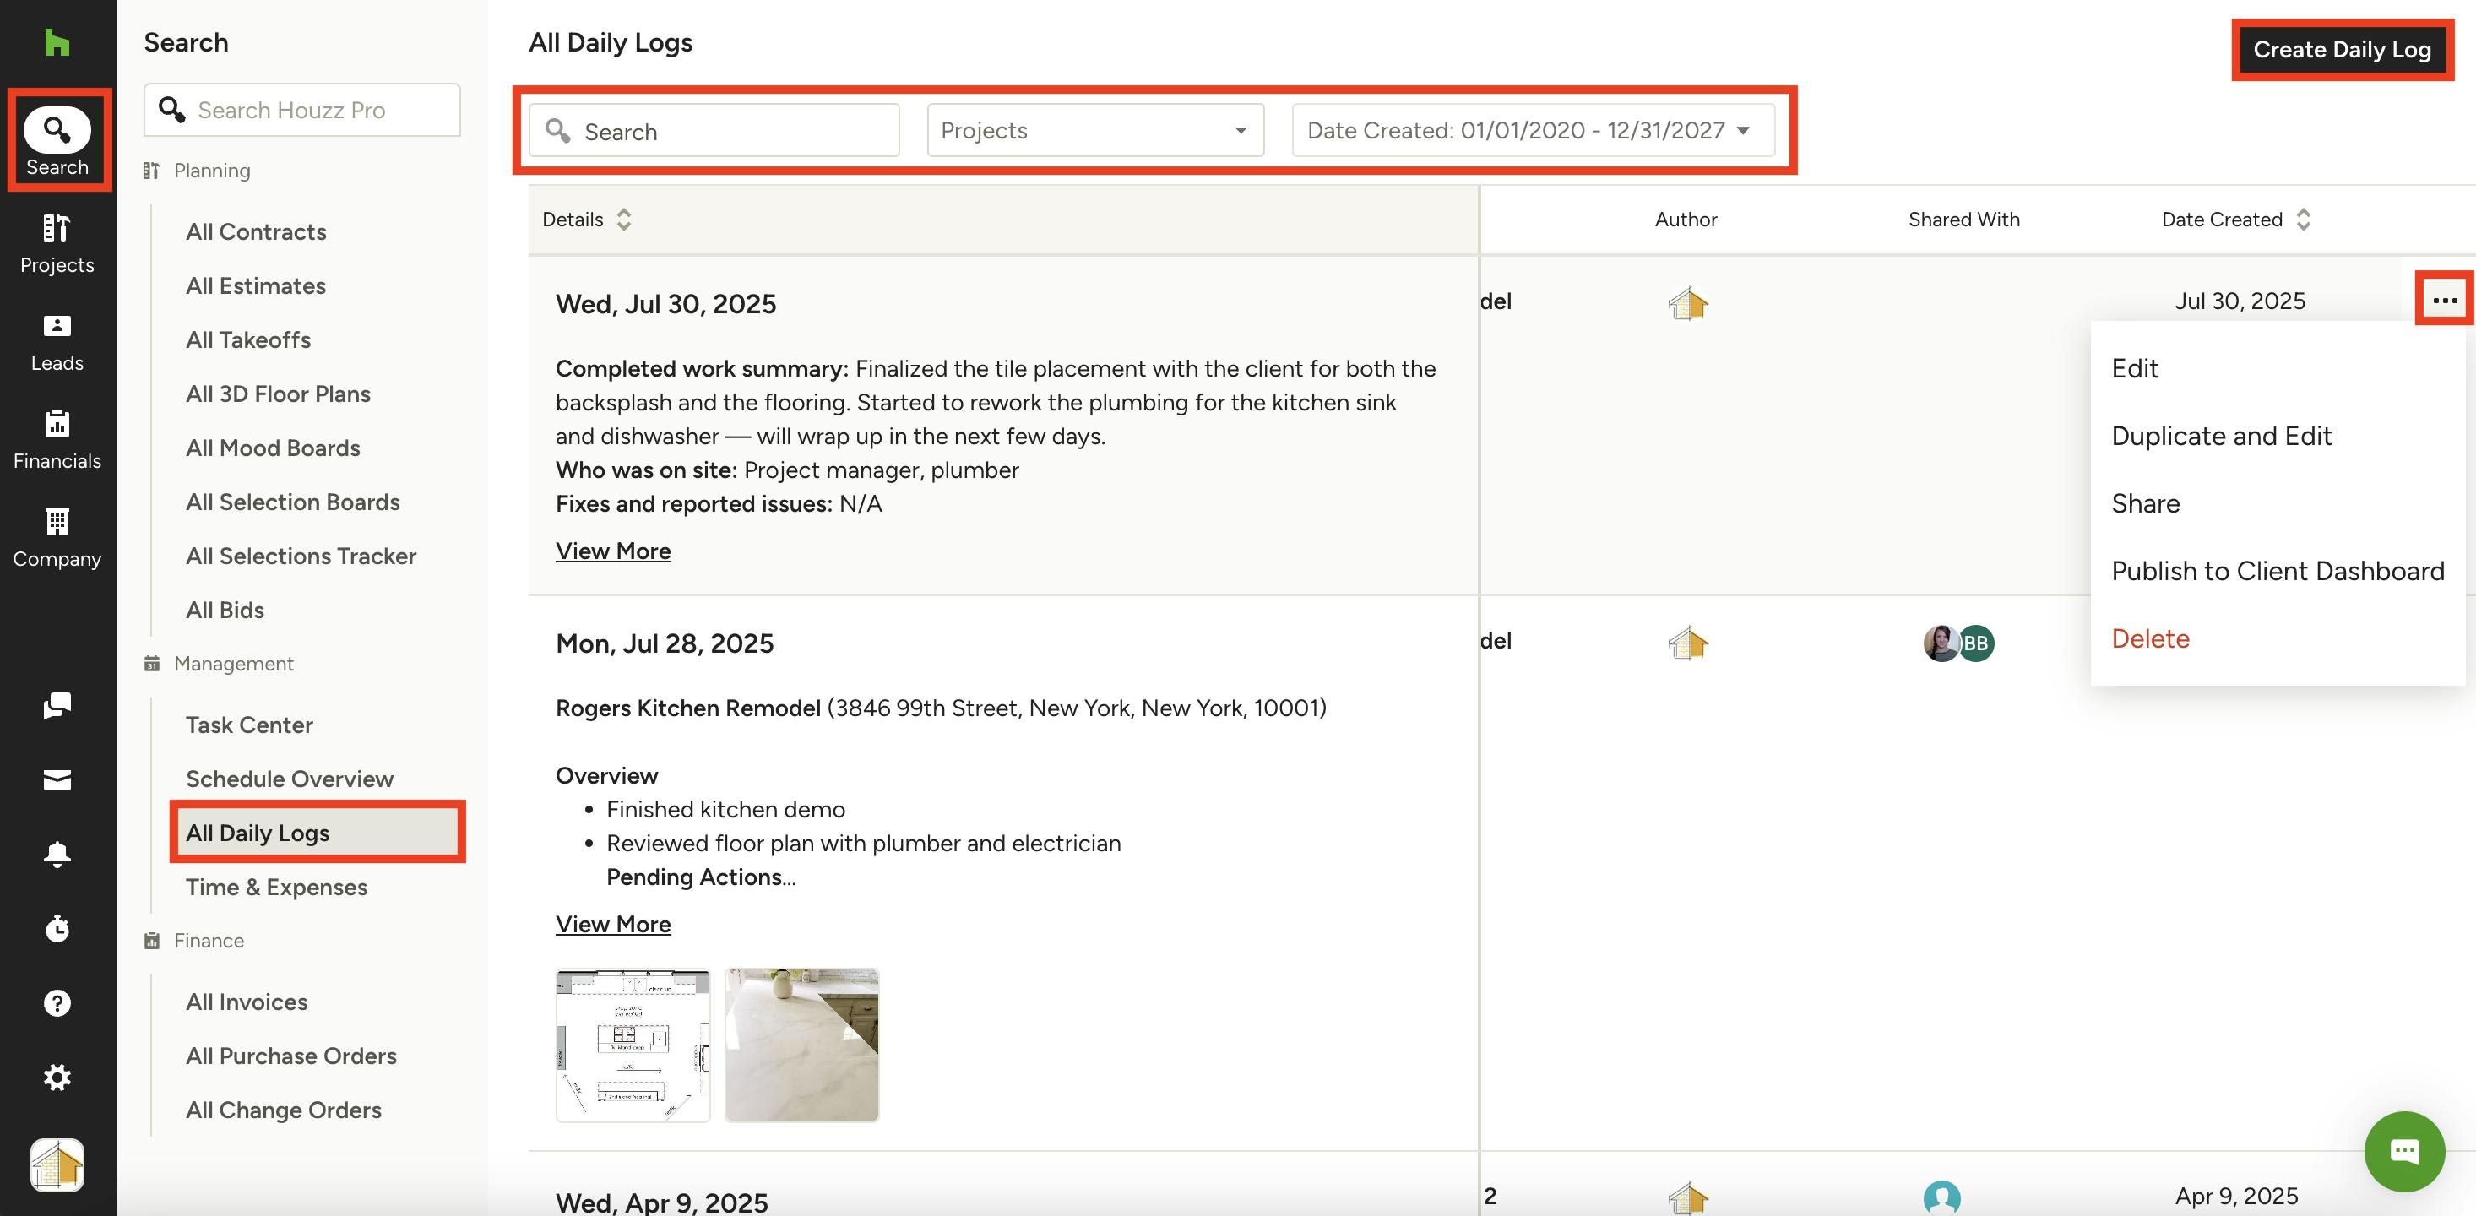Click the three-dot menu on Jul 30 log
The height and width of the screenshot is (1216, 2476).
coord(2443,300)
